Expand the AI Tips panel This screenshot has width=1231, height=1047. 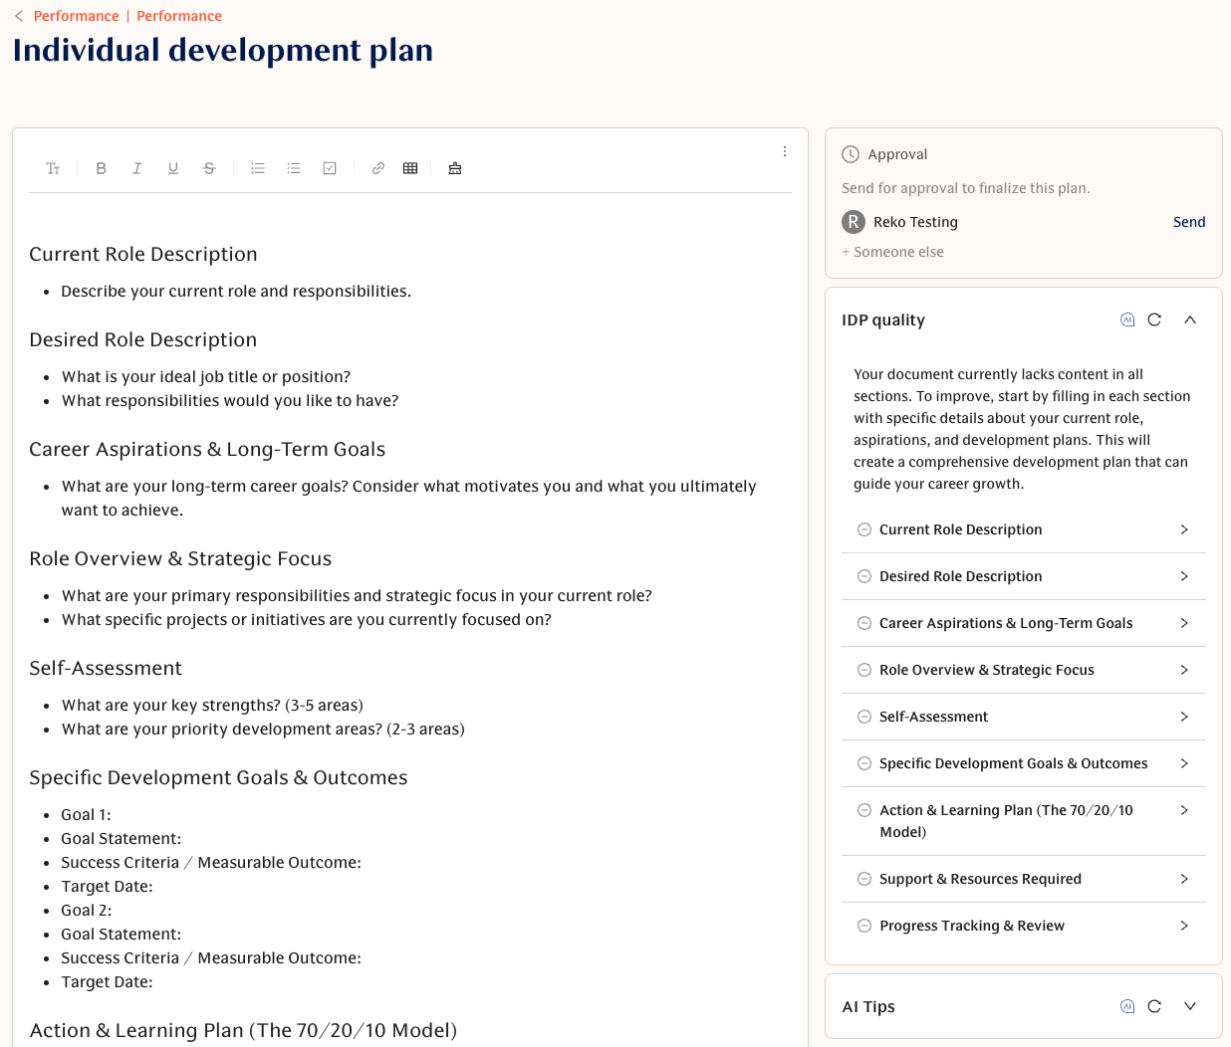(x=1189, y=1006)
